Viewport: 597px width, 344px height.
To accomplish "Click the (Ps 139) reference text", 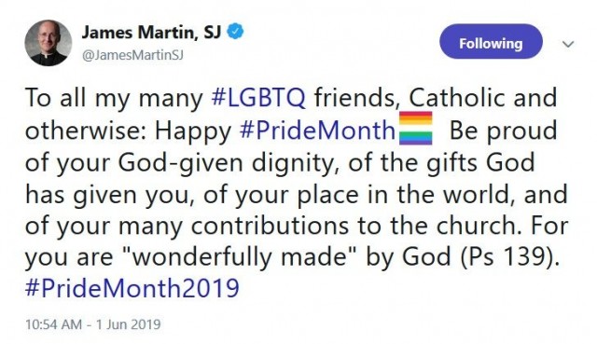I will pyautogui.click(x=510, y=256).
